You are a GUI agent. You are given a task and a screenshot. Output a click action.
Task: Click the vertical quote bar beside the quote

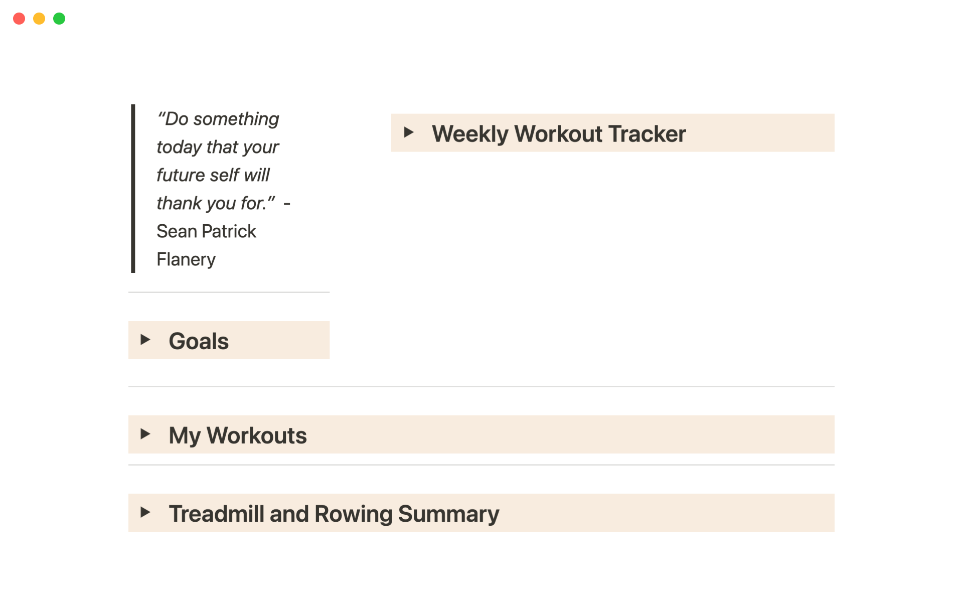pyautogui.click(x=133, y=188)
